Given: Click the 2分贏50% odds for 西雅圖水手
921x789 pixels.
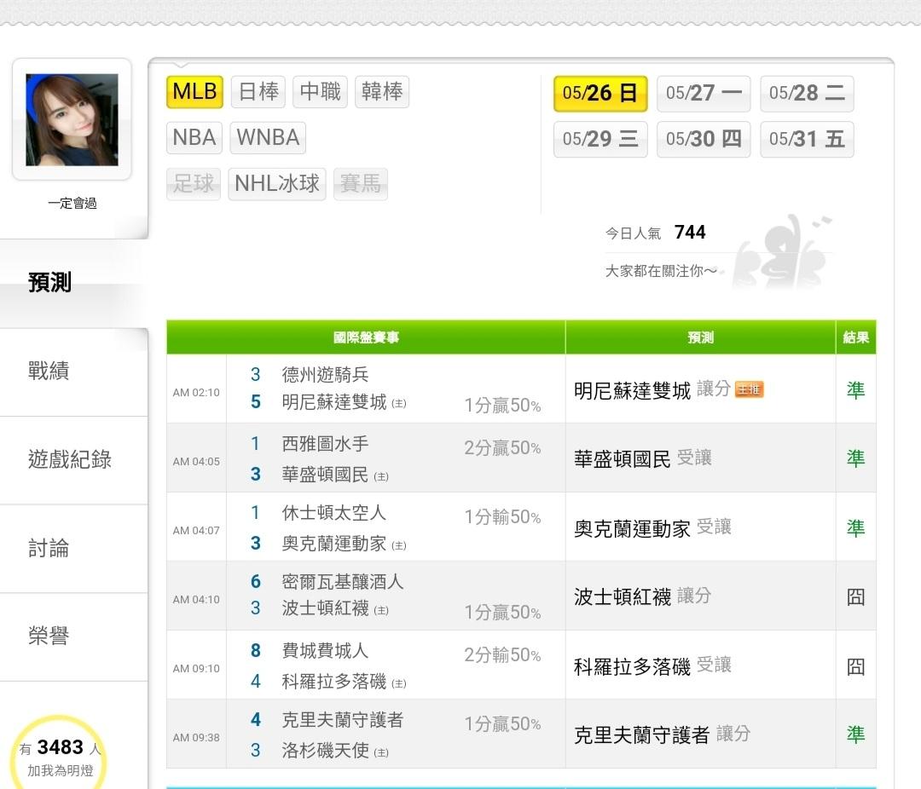Looking at the screenshot, I should pyautogui.click(x=502, y=448).
